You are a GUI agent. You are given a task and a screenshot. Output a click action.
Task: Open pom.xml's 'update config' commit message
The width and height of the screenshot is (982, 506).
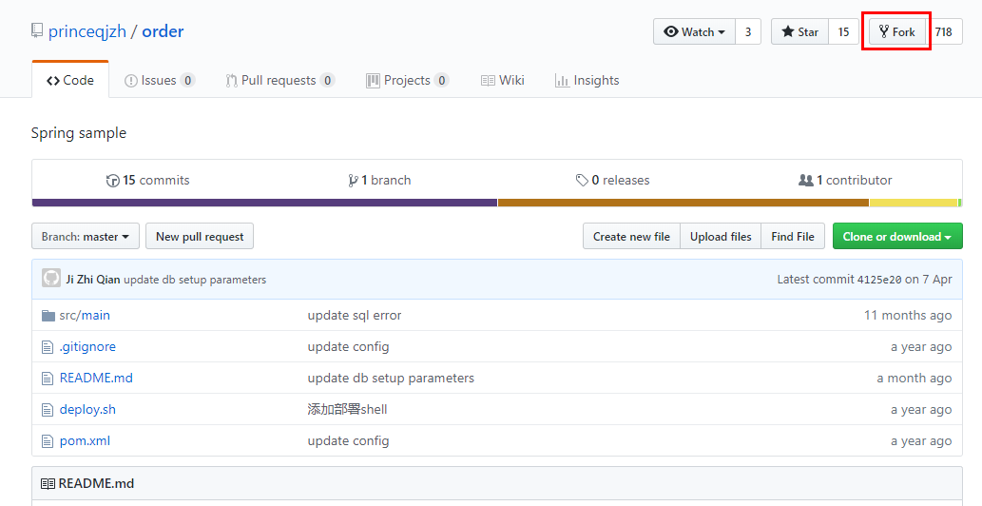pos(348,440)
